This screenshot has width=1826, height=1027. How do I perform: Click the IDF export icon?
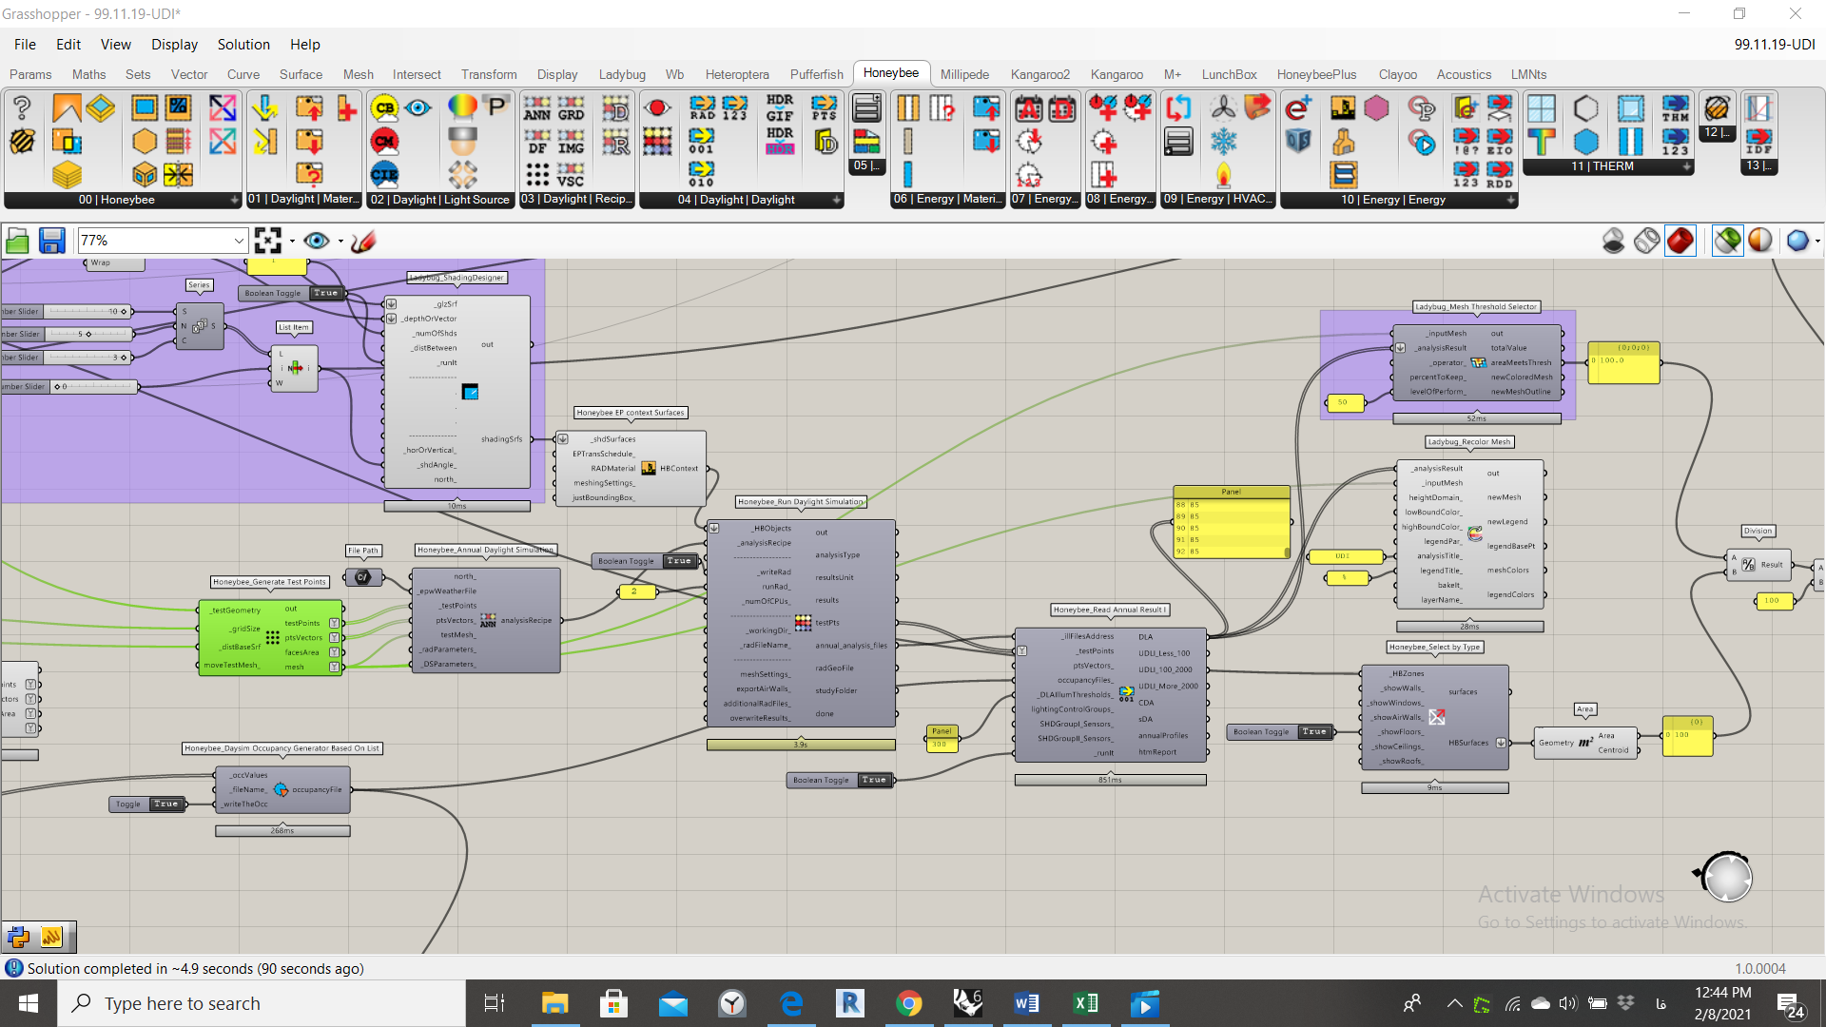pos(1758,142)
